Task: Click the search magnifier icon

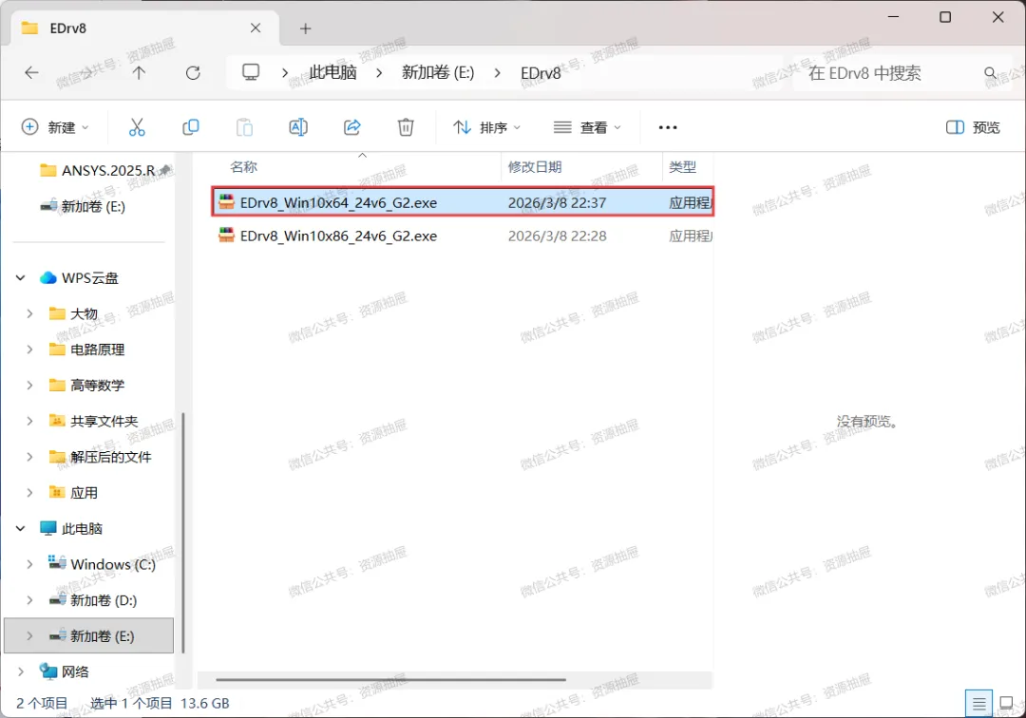Action: pos(991,72)
